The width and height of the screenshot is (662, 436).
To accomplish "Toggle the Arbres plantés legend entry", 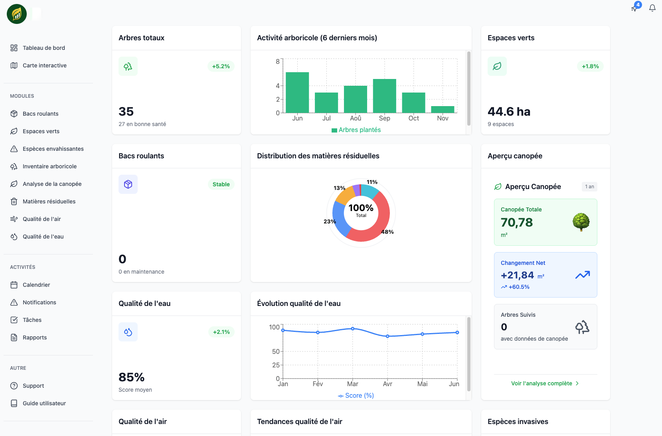I will point(356,130).
